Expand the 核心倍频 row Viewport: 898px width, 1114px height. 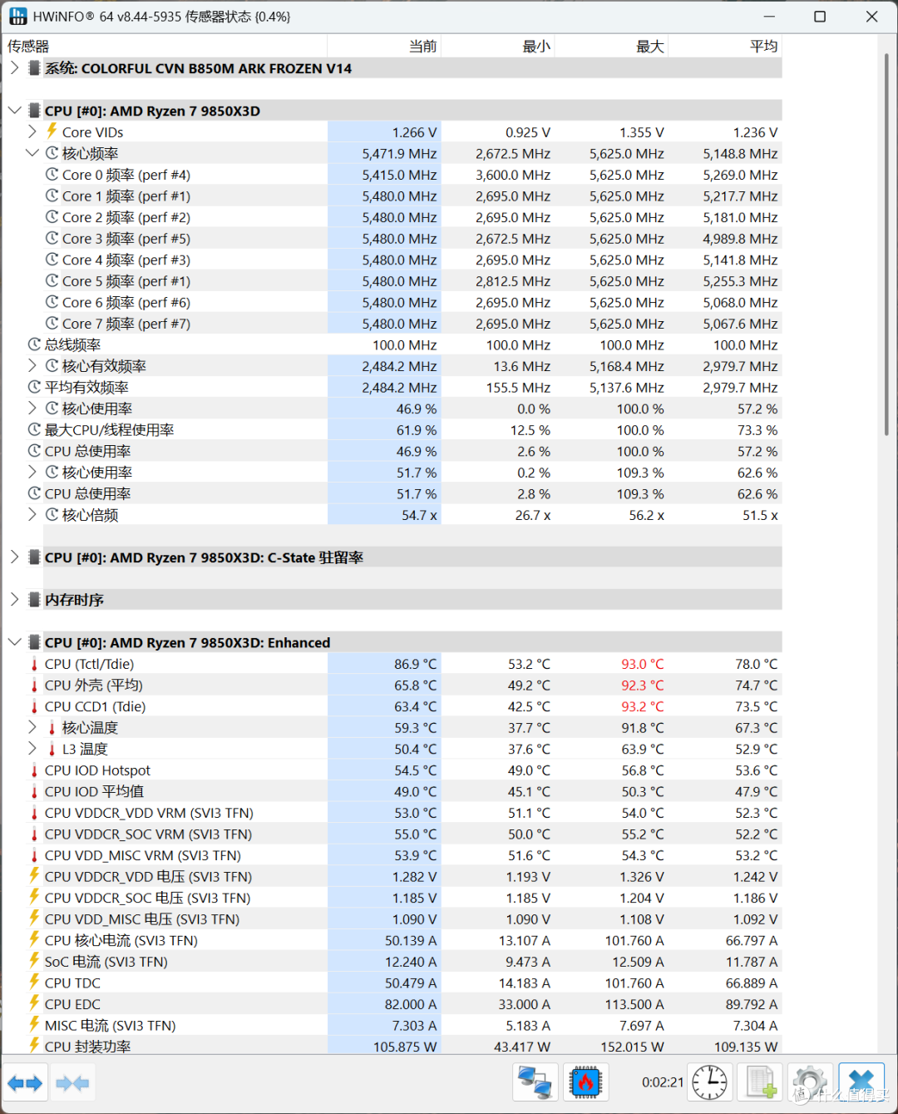point(32,515)
